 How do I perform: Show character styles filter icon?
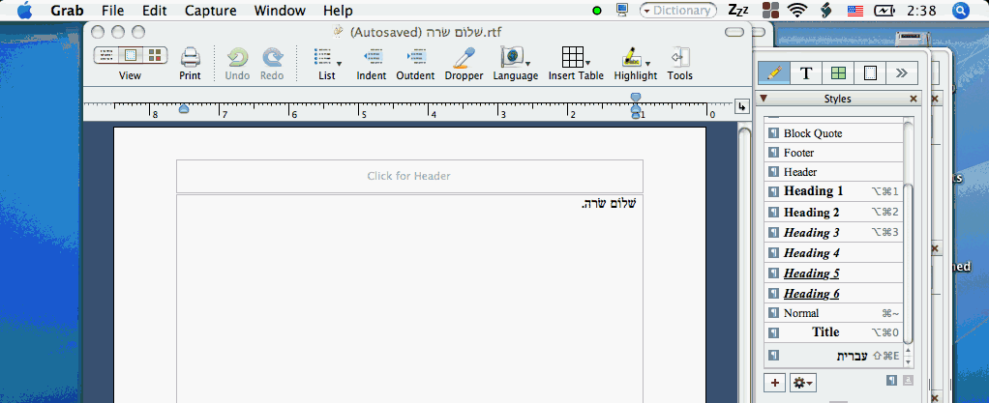[909, 381]
